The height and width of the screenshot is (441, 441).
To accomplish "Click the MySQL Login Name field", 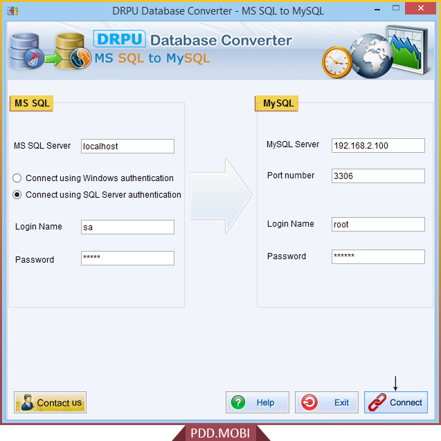I will [x=378, y=224].
